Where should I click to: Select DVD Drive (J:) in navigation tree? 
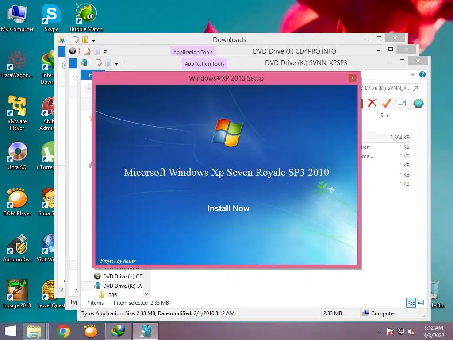pyautogui.click(x=119, y=276)
